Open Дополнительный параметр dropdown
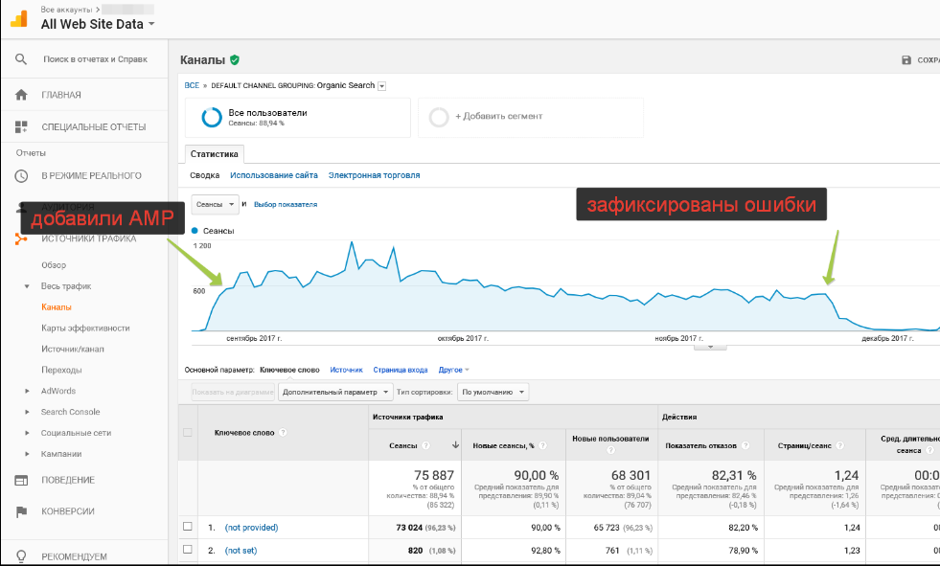This screenshot has height=566, width=940. pos(335,393)
